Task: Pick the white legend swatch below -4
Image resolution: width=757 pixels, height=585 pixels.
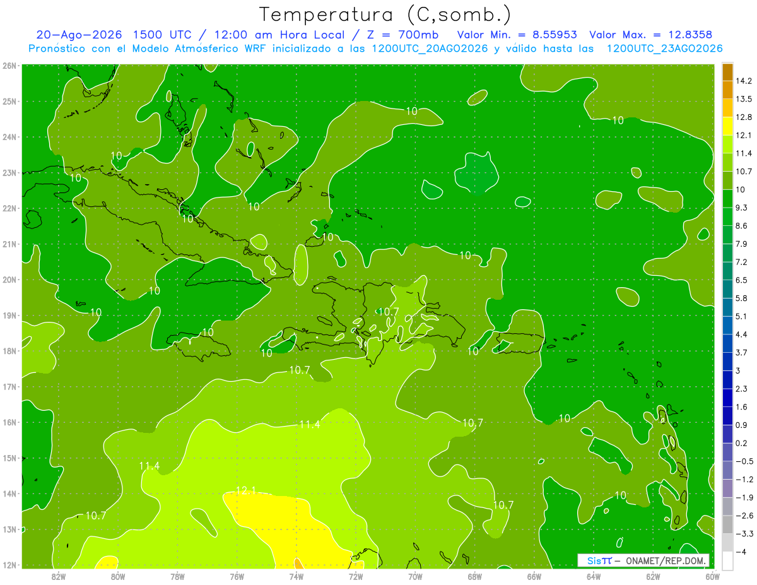Action: (727, 560)
